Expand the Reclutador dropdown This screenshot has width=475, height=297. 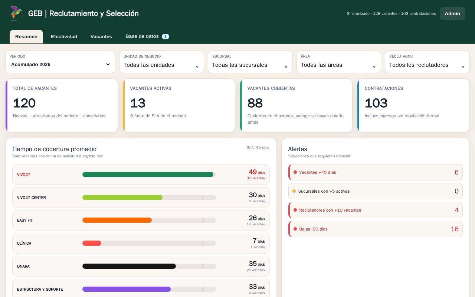point(427,62)
